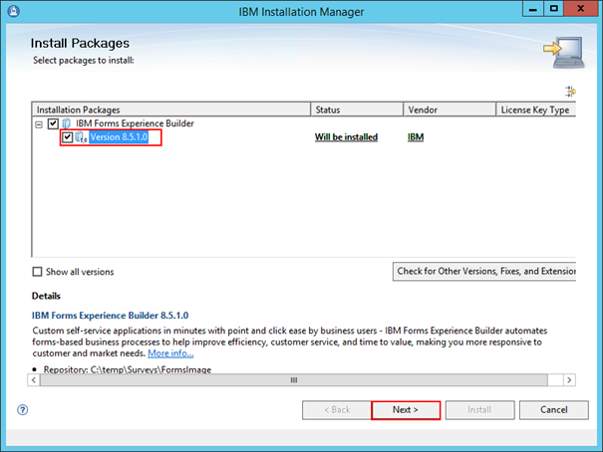Click the horizontal scrollbar right arrow
Viewport: 603px width, 452px height.
tap(570, 380)
